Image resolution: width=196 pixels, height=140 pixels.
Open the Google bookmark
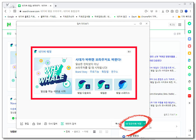[9, 17]
